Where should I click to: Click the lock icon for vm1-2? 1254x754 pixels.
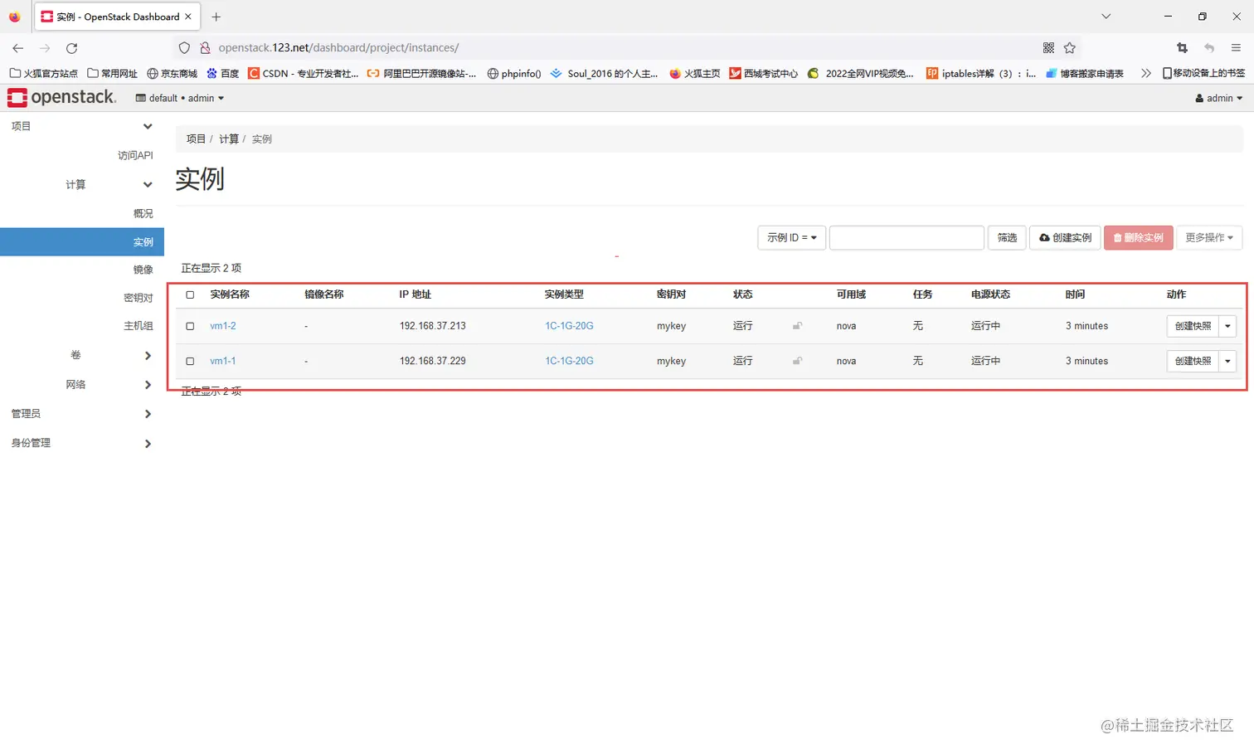(x=797, y=326)
